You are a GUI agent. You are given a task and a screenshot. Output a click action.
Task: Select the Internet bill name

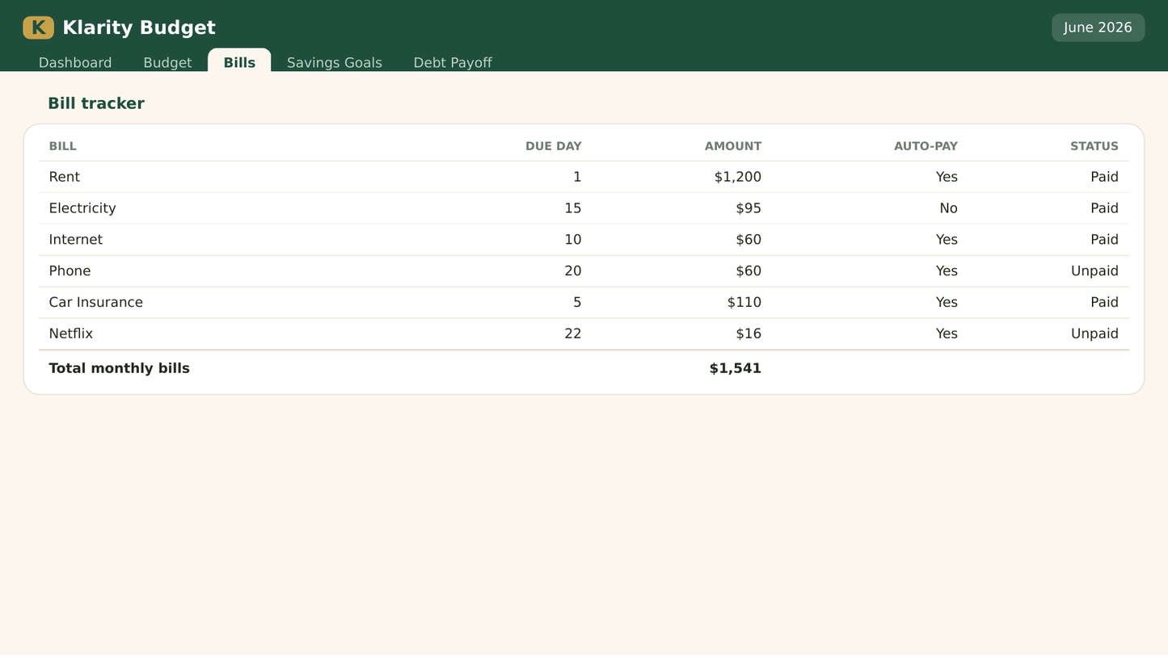(76, 240)
